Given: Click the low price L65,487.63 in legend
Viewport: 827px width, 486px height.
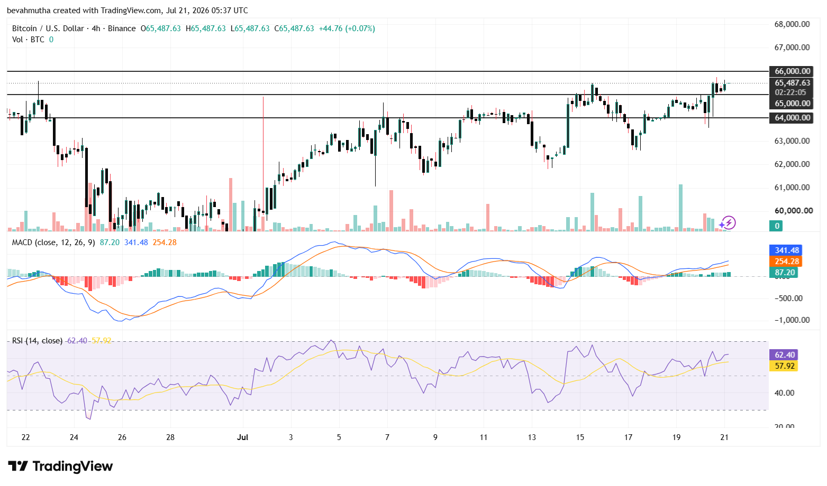Looking at the screenshot, I should pyautogui.click(x=250, y=29).
